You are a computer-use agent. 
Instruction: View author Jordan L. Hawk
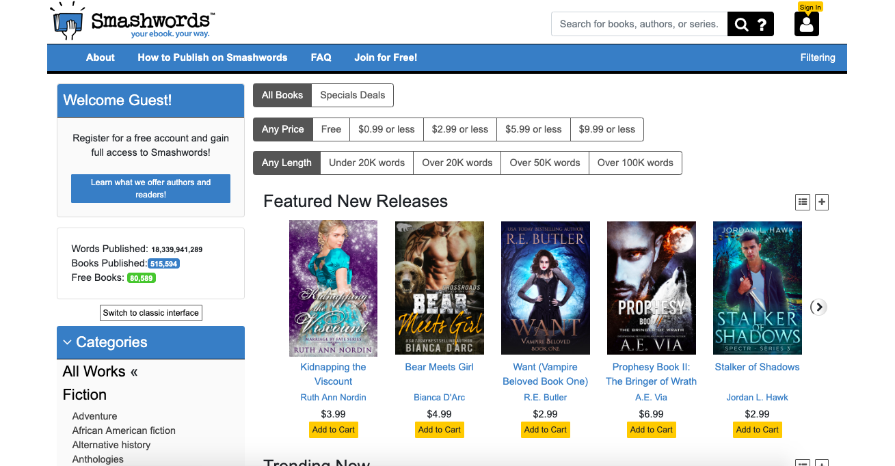point(758,397)
